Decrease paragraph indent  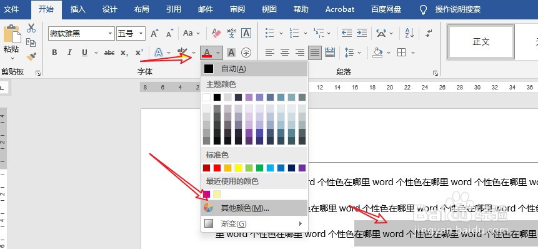[347, 33]
